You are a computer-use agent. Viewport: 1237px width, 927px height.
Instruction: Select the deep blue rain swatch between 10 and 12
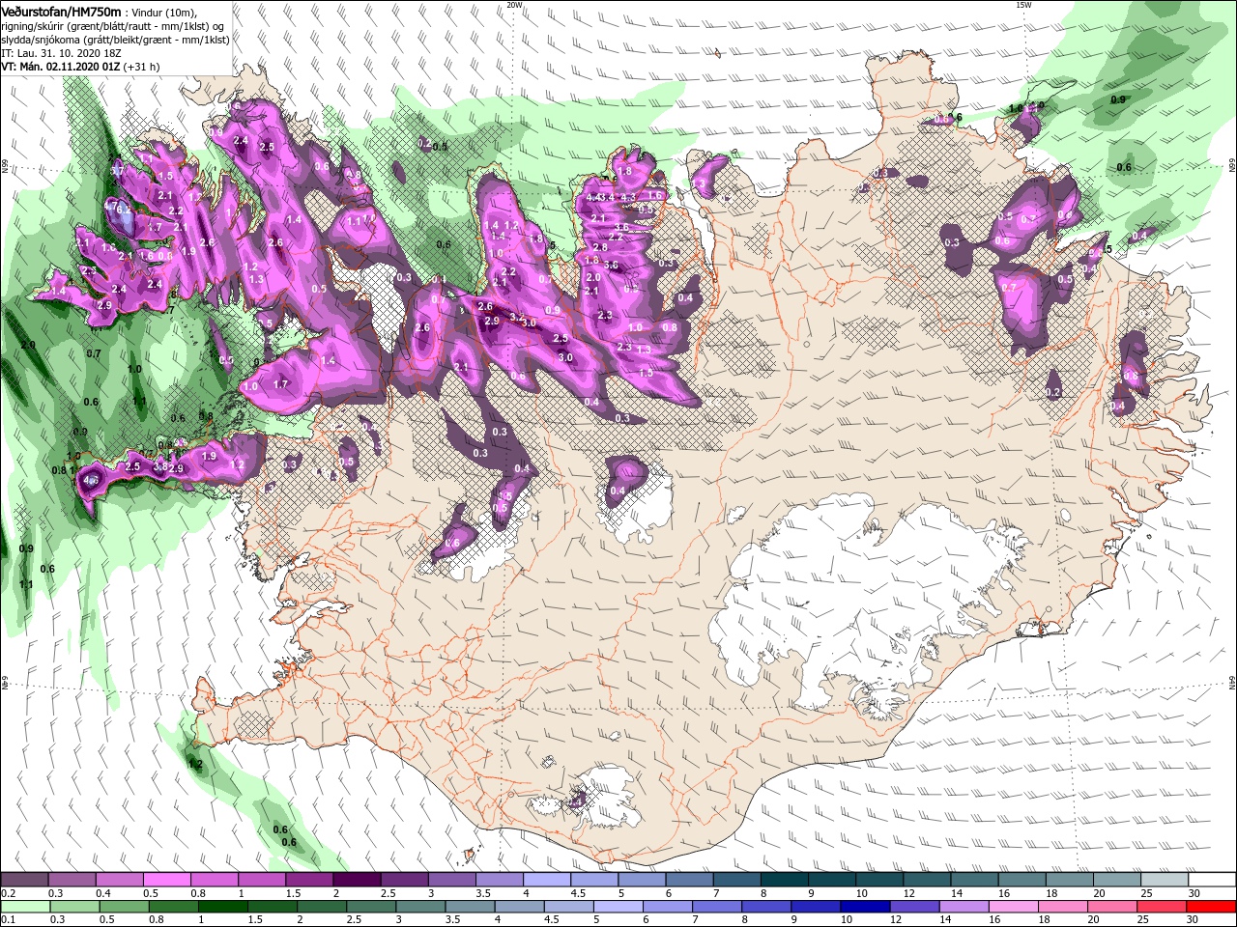865,907
